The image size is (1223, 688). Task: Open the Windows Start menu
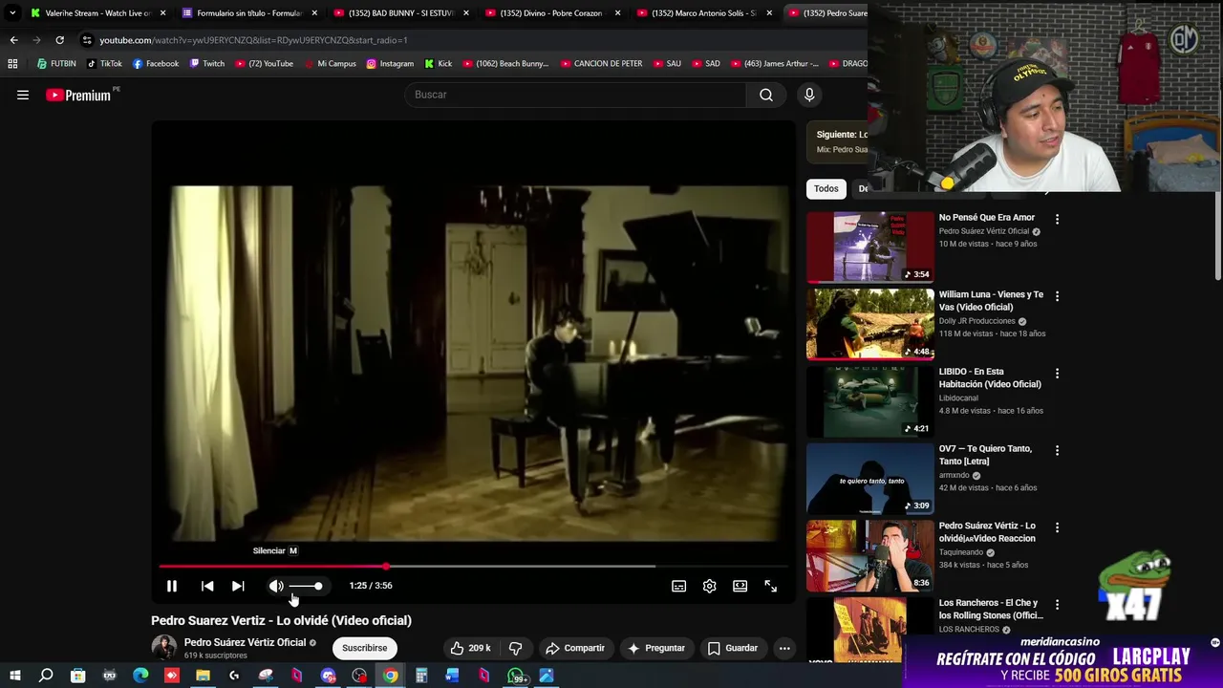(x=15, y=676)
